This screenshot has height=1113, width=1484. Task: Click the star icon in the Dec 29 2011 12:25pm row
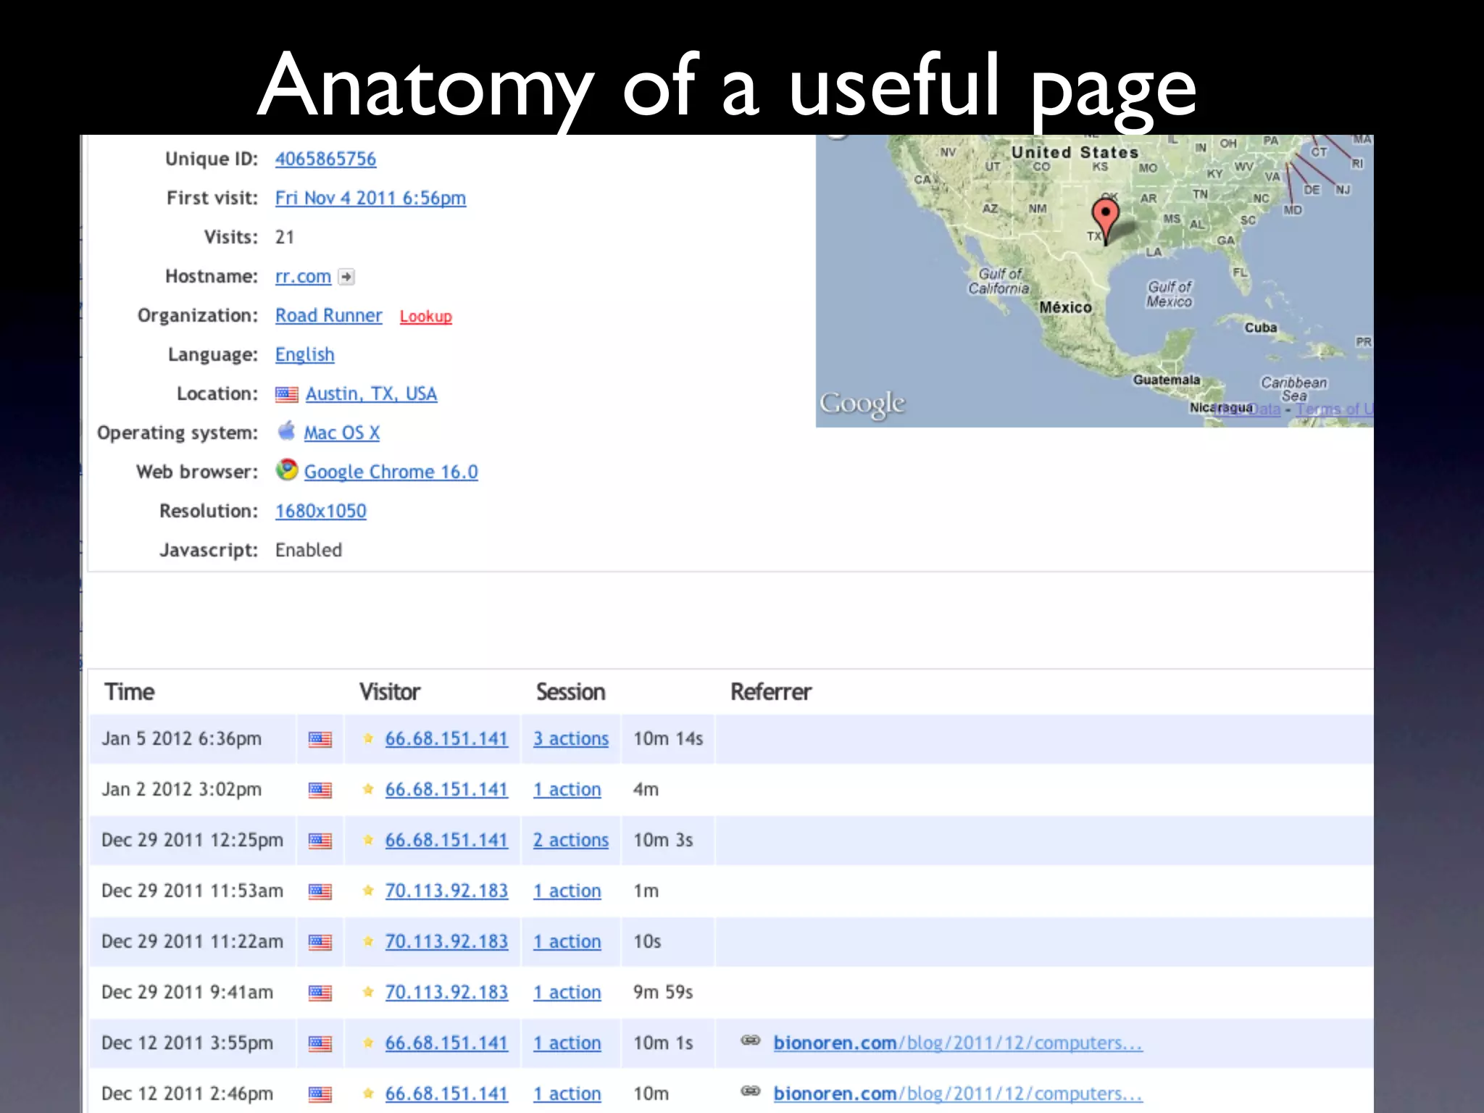point(368,840)
